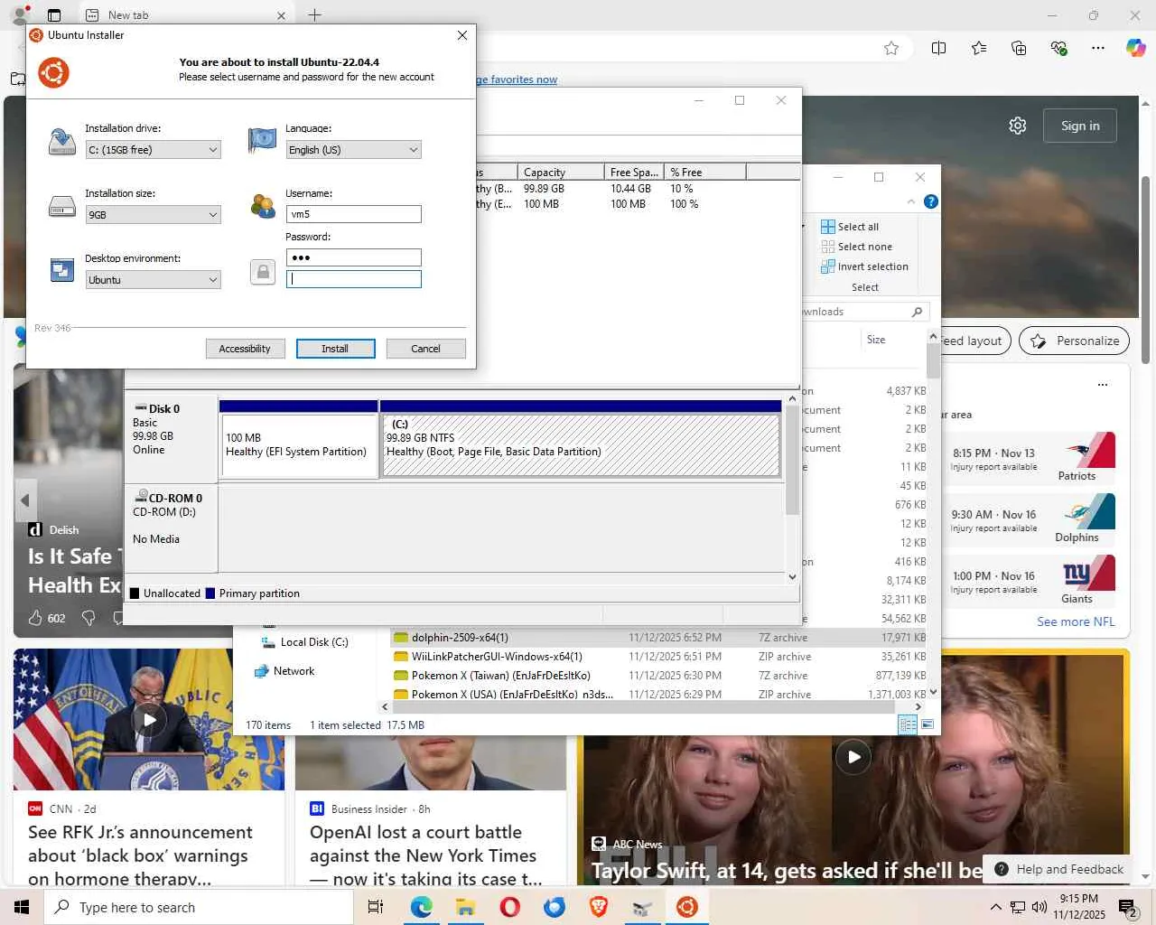Click Cancel in the Ubuntu Installer
Screen dimensions: 1156x925
[x=425, y=349]
